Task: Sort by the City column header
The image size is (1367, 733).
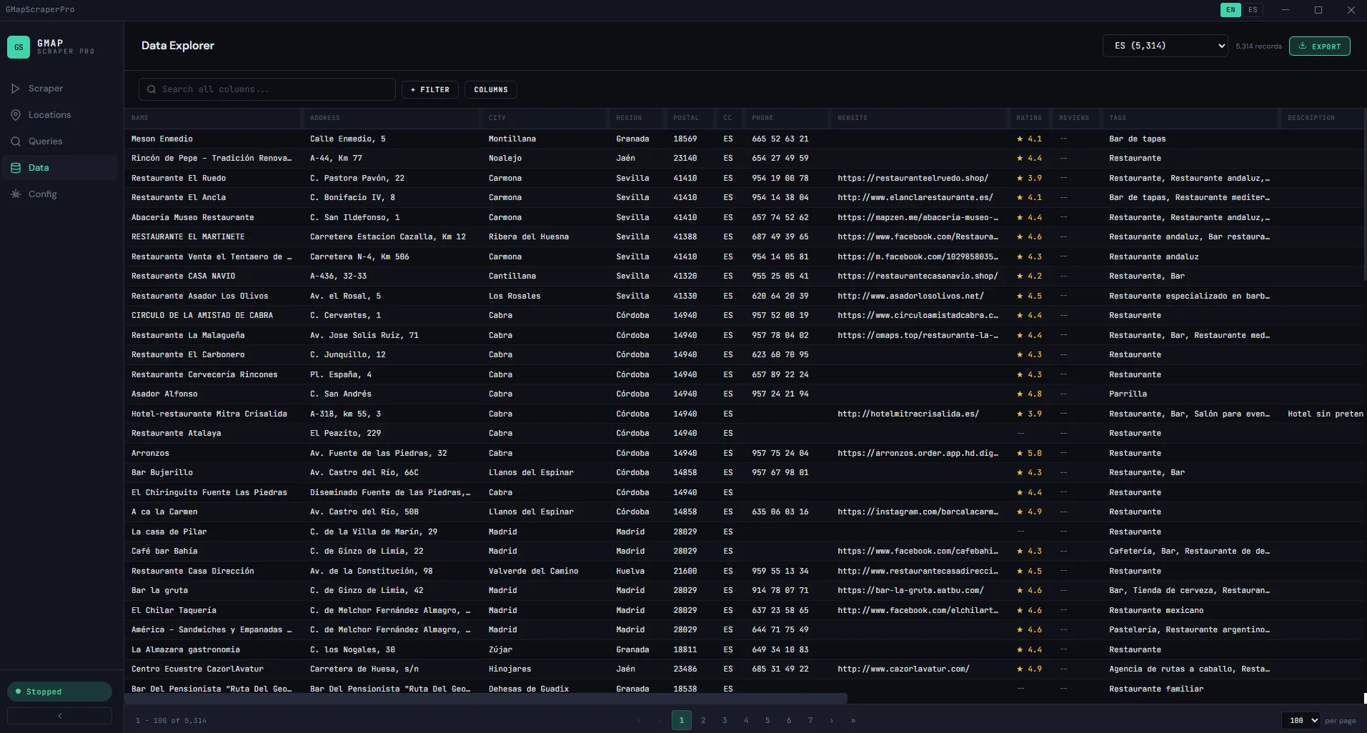Action: [497, 118]
